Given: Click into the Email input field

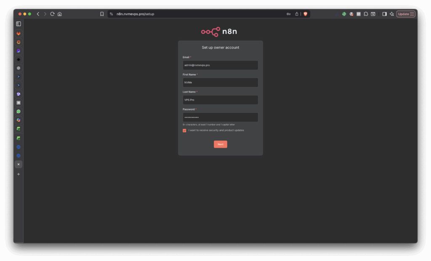Looking at the screenshot, I should [220, 65].
